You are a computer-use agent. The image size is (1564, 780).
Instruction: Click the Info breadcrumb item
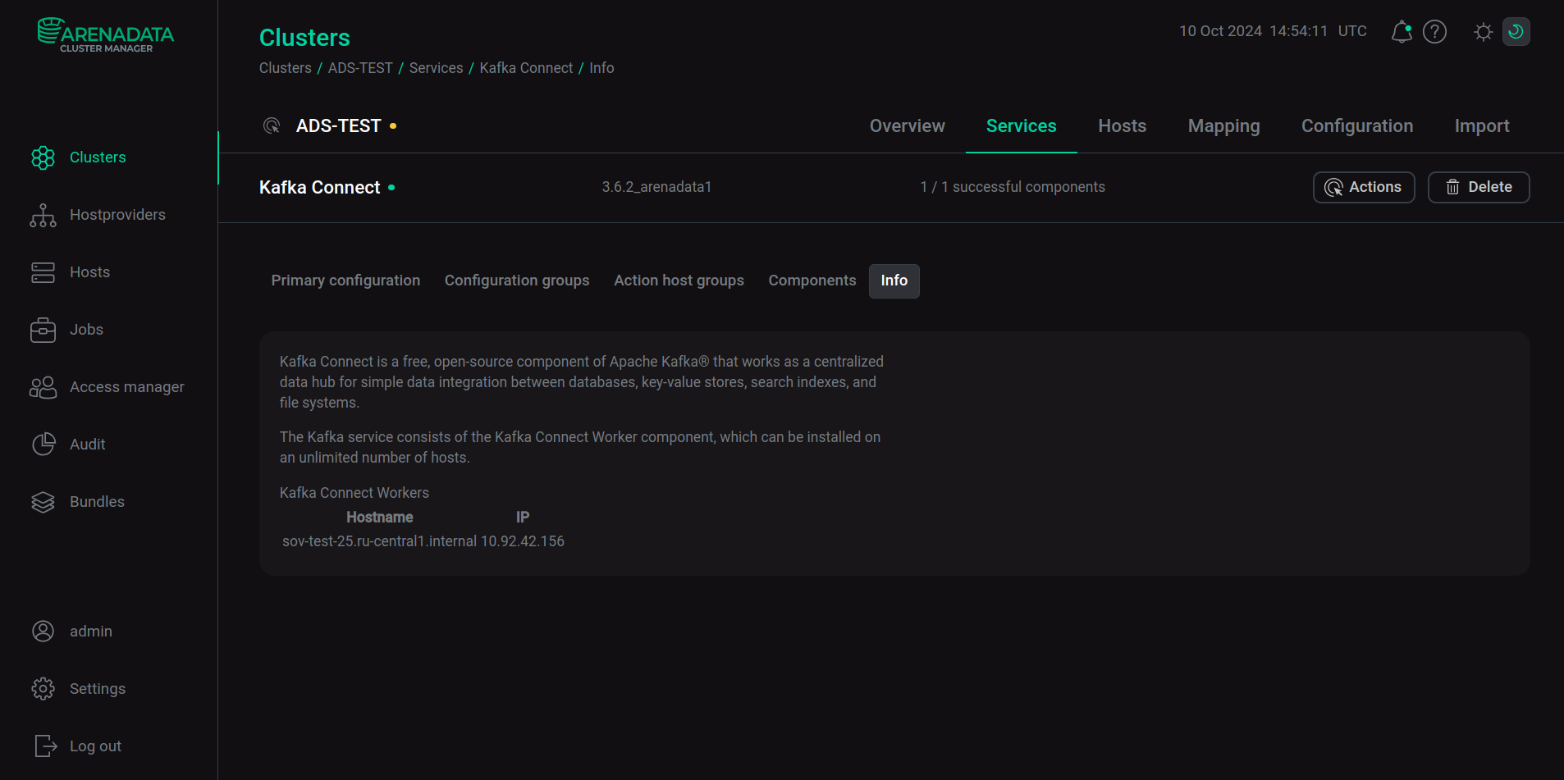tap(601, 68)
